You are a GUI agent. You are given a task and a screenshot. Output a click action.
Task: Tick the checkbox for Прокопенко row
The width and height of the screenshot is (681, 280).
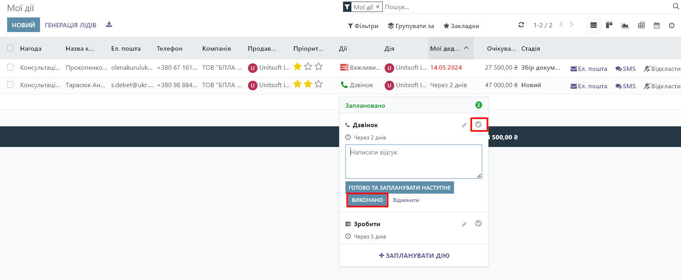coord(10,67)
